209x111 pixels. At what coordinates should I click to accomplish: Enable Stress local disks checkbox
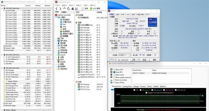114,80
